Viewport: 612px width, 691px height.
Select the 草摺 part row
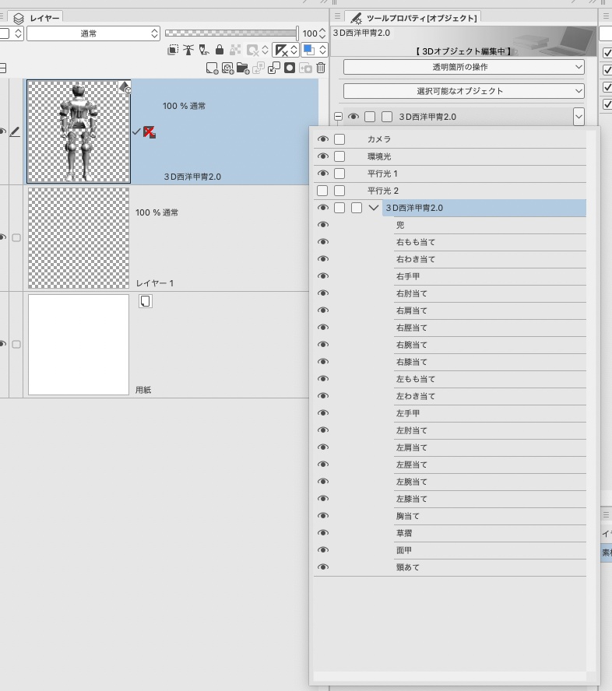490,533
